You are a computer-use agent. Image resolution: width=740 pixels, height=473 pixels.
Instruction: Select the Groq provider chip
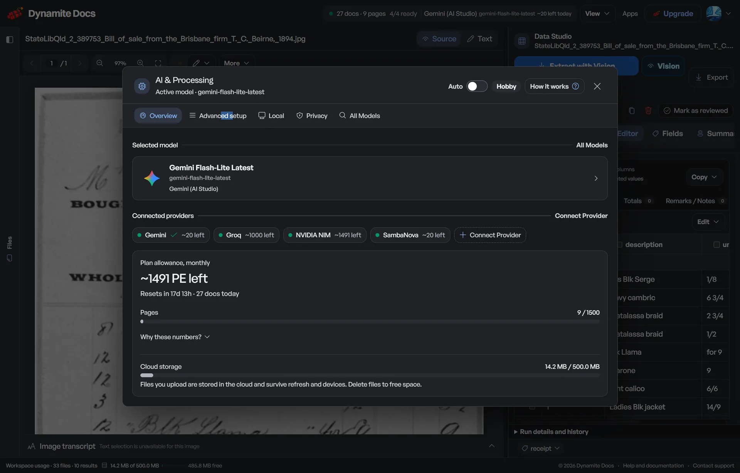[x=246, y=235]
